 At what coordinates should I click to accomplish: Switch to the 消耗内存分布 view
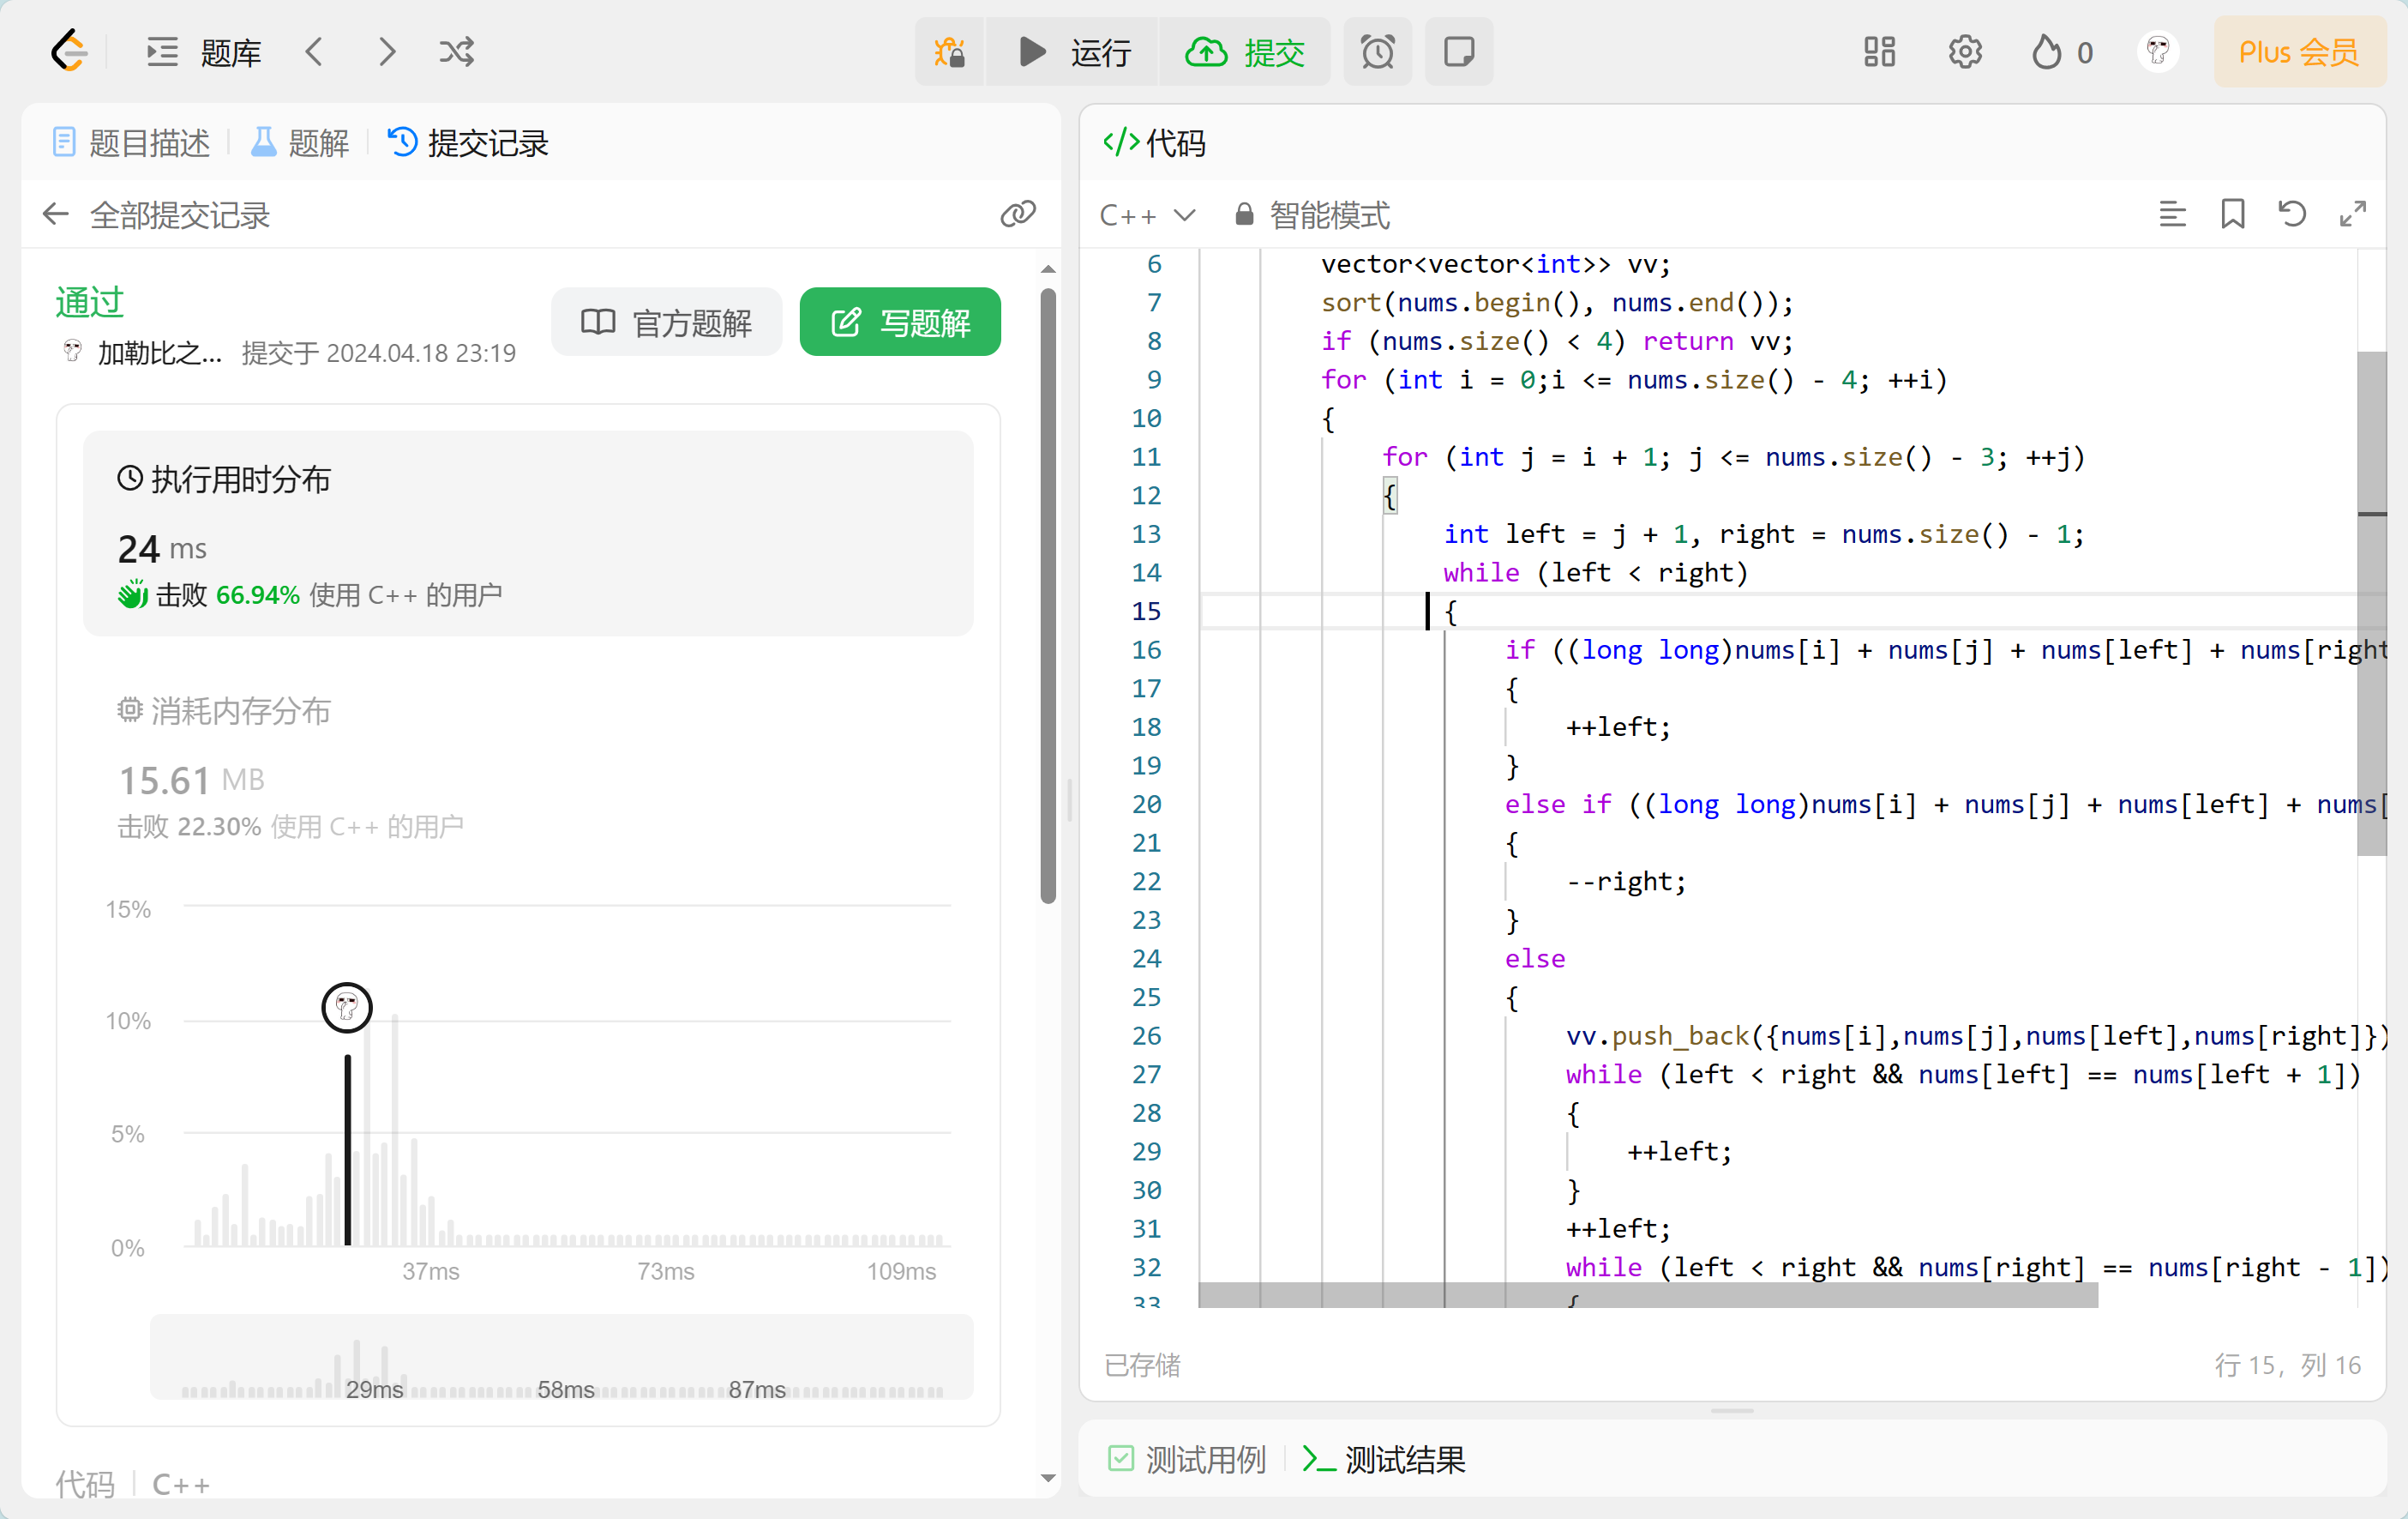coord(240,712)
